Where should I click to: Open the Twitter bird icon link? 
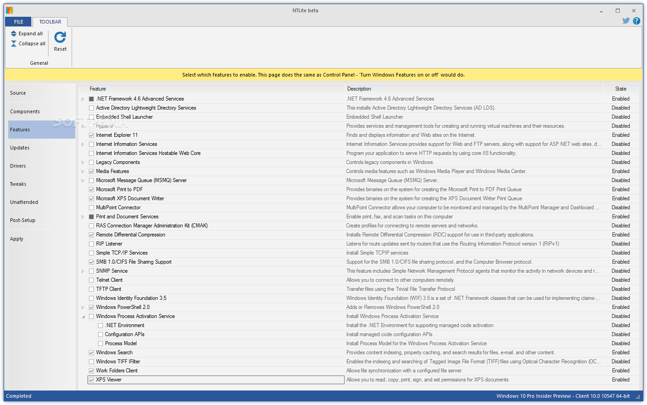(x=626, y=21)
